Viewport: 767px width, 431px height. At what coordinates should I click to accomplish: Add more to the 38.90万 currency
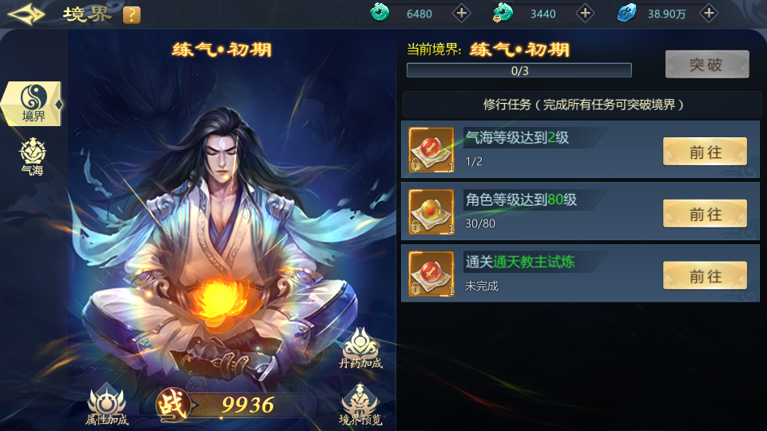click(709, 14)
